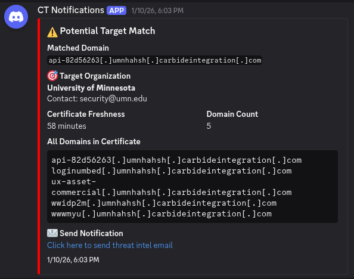Click the security@umn.edu contact line
Image resolution: width=354 pixels, height=279 pixels.
pos(97,99)
